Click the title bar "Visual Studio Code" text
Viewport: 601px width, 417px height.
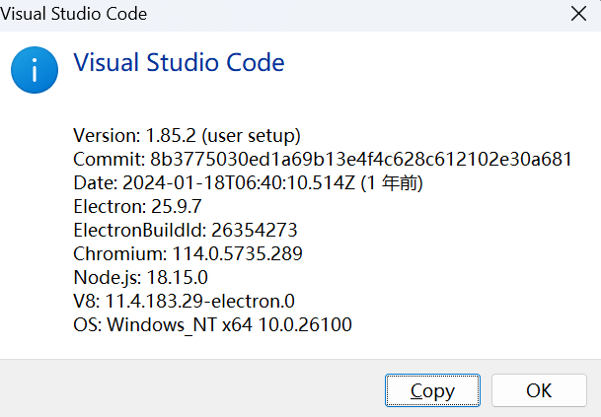[74, 14]
